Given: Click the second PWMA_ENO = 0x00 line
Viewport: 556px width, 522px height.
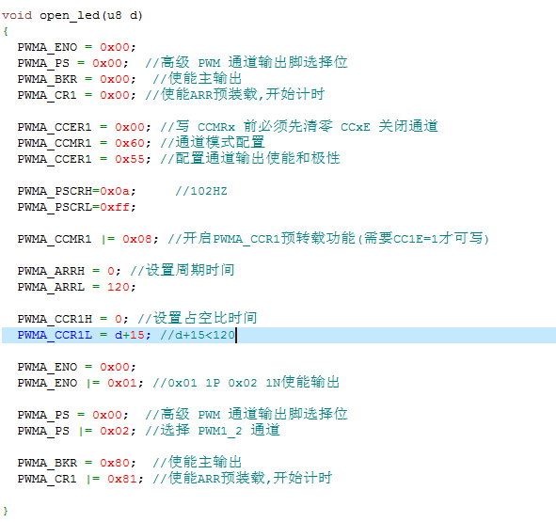Looking at the screenshot, I should [76, 368].
